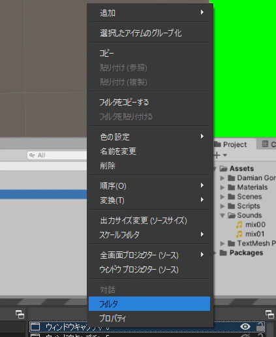The image size is (276, 337).
Task: Open the create dropdown arrow beside plus
Action: pos(225,155)
